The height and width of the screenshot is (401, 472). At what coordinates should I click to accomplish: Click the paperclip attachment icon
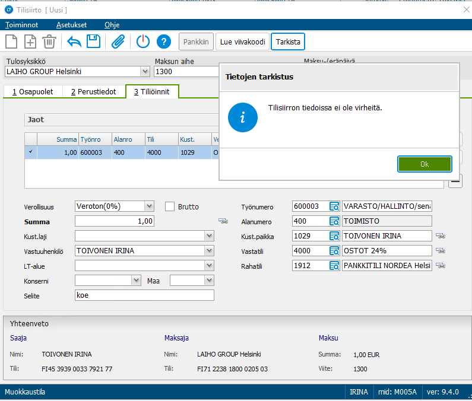point(118,42)
